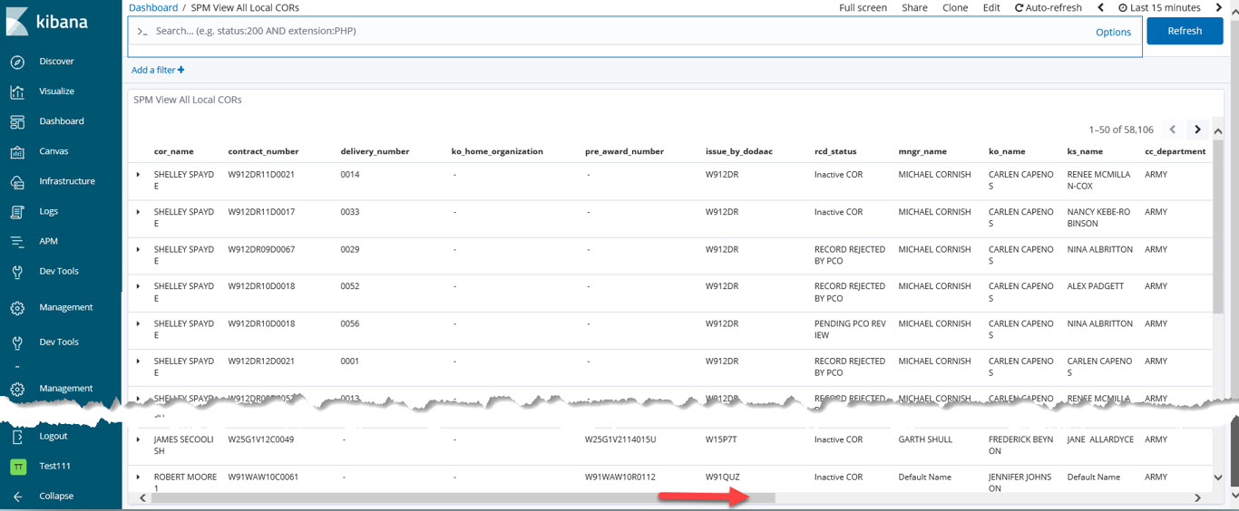Expand the row with delivery number 0033
Image resolution: width=1239 pixels, height=511 pixels.
pos(138,212)
